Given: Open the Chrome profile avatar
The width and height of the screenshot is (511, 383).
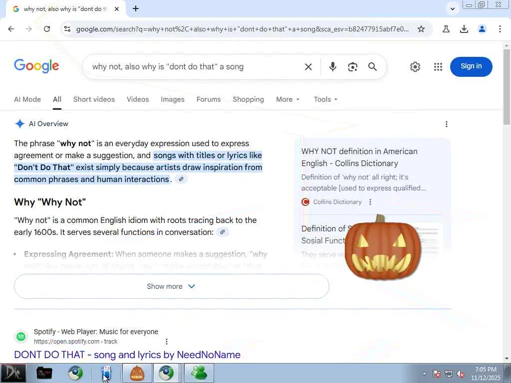Looking at the screenshot, I should pyautogui.click(x=482, y=29).
